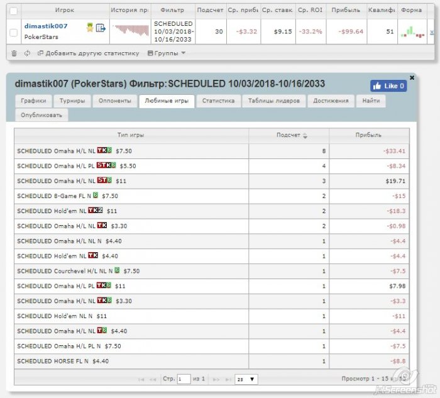The image size is (440, 398).
Task: Open the Статистика tab
Action: coord(218,101)
